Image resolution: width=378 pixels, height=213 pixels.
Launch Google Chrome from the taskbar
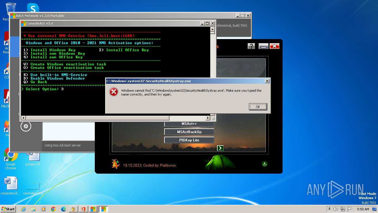coord(53,209)
